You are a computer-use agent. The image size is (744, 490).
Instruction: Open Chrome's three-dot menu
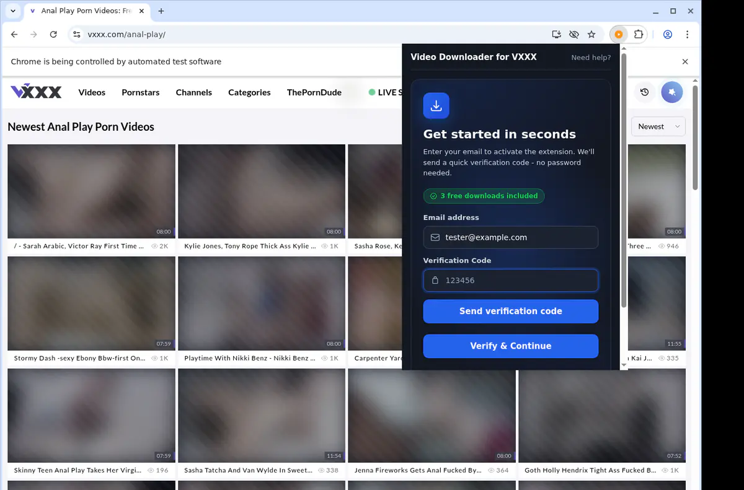(x=688, y=35)
